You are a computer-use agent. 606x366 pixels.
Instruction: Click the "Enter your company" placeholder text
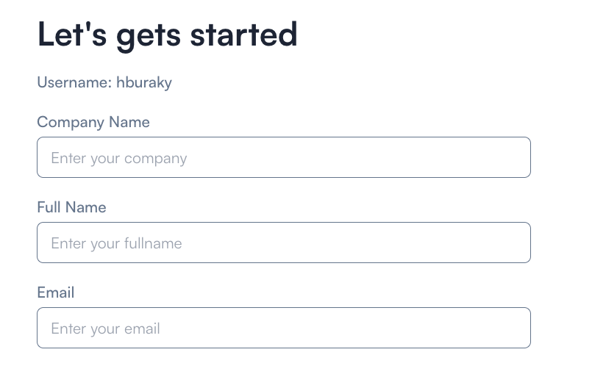click(119, 158)
